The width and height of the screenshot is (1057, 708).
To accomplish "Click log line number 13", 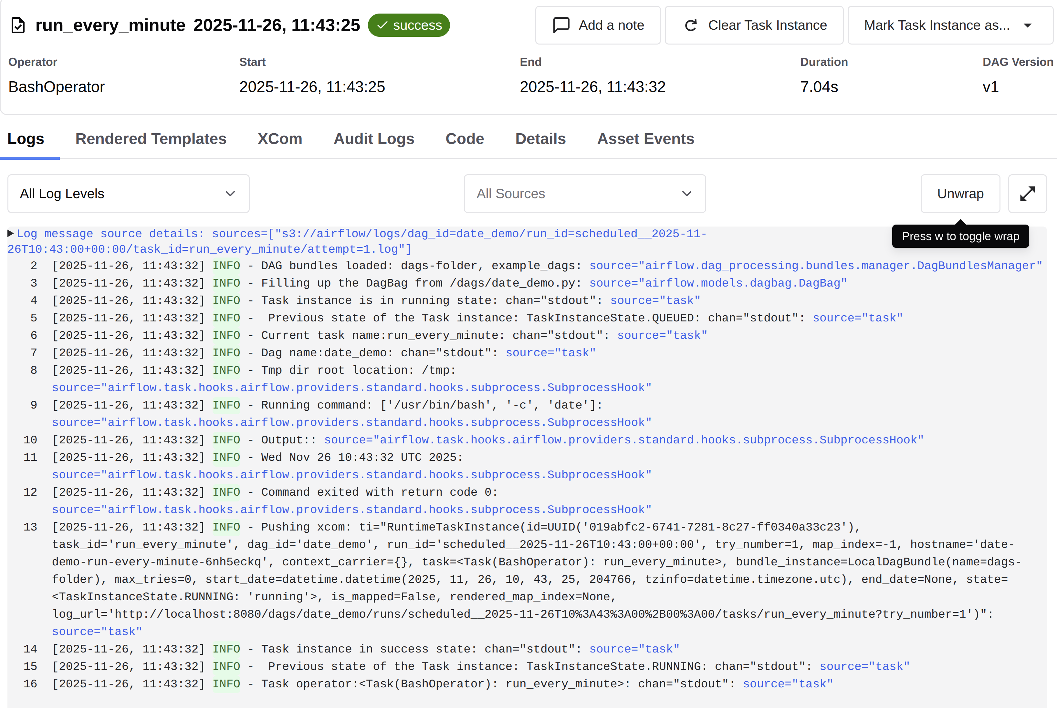I will coord(30,527).
